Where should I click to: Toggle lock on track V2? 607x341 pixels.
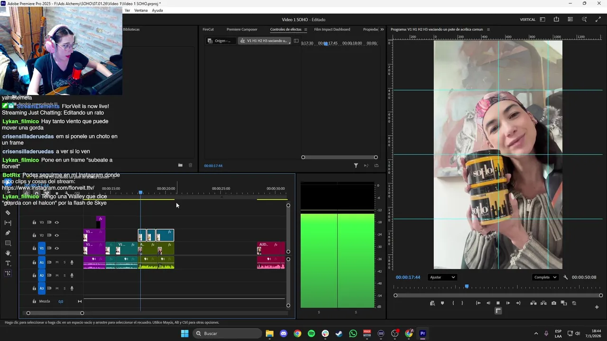34,235
